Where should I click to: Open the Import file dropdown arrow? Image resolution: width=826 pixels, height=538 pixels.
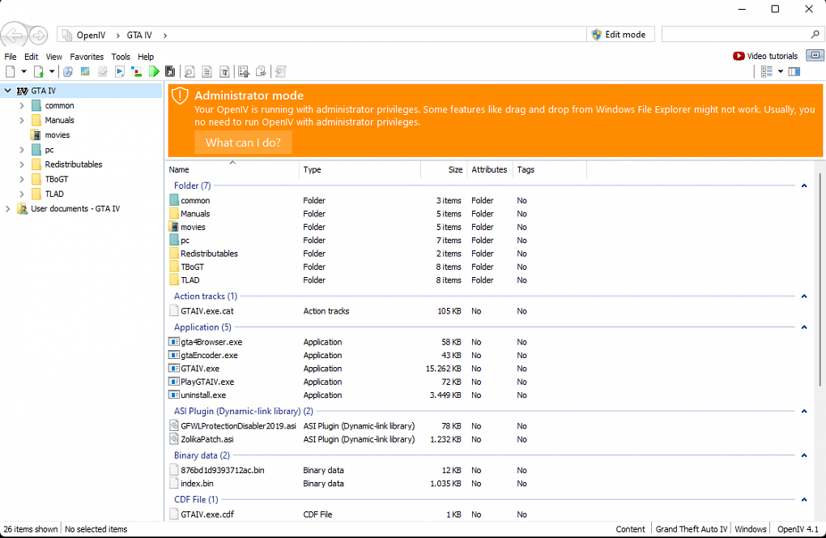pos(52,71)
